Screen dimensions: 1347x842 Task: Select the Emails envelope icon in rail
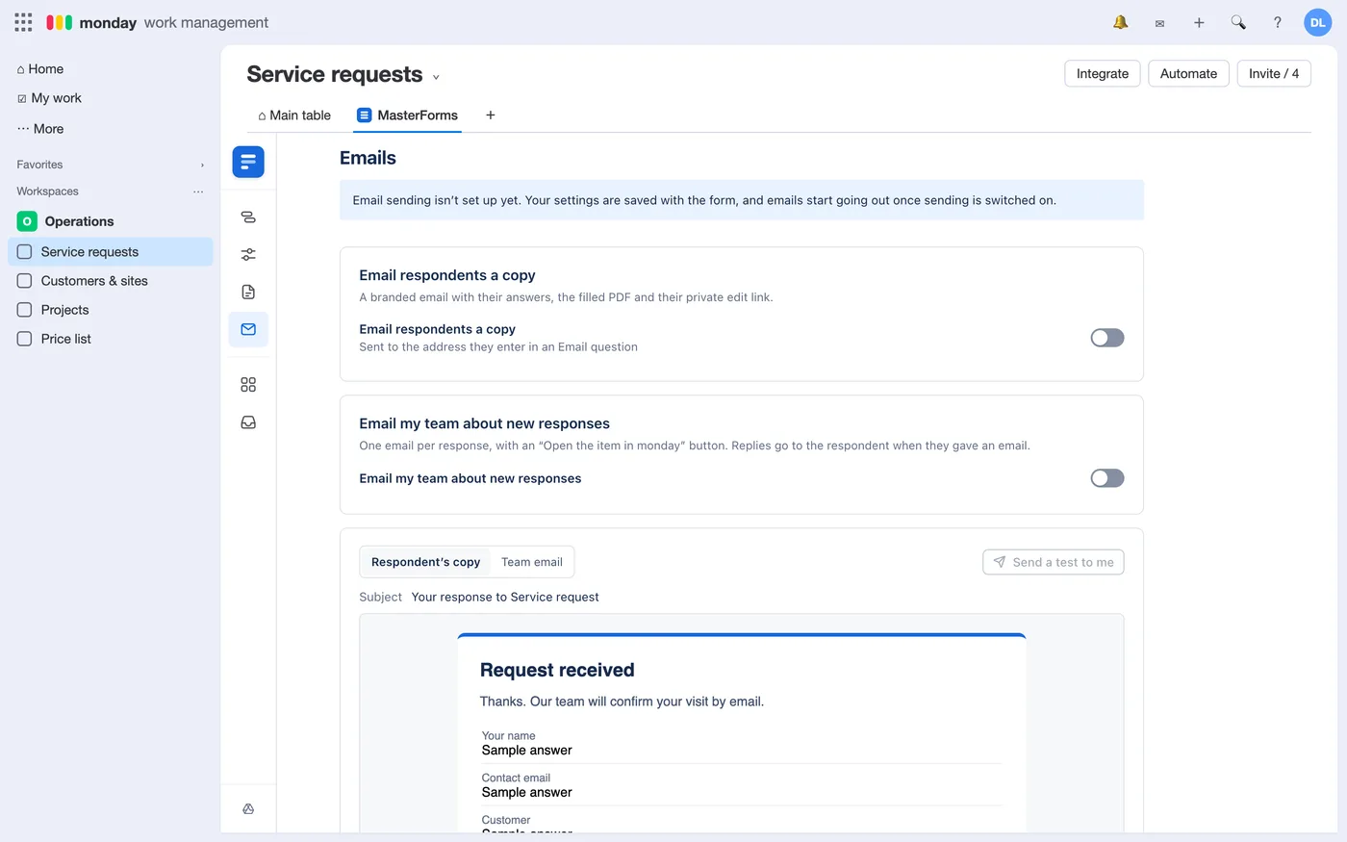tap(248, 329)
